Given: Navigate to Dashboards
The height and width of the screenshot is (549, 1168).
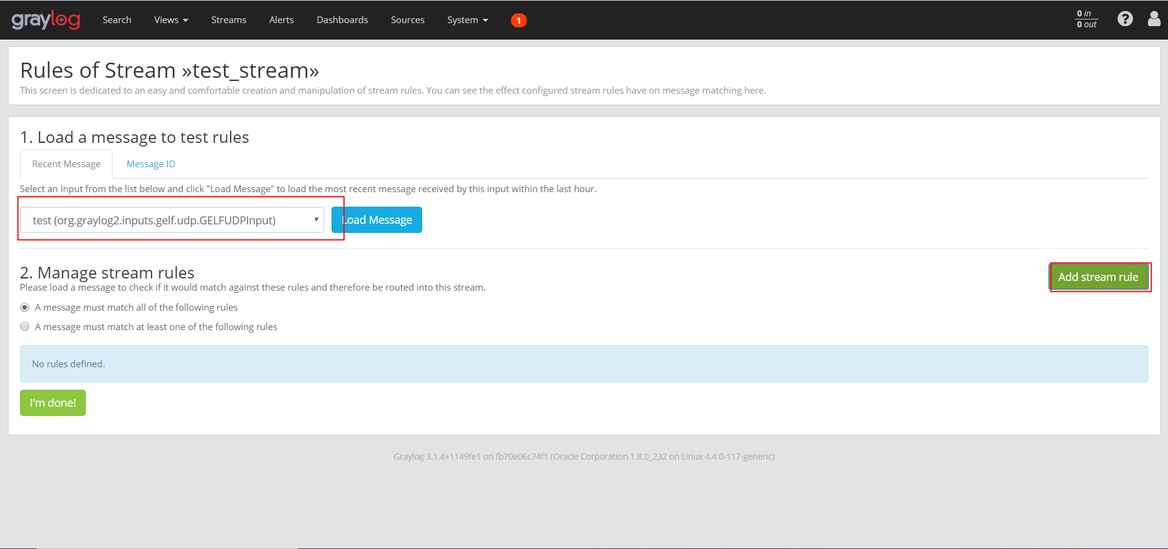Looking at the screenshot, I should 342,19.
